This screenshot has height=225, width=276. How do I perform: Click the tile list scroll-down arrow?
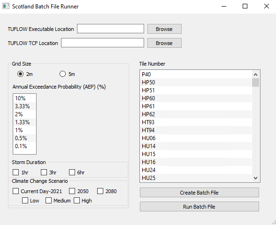(255, 178)
